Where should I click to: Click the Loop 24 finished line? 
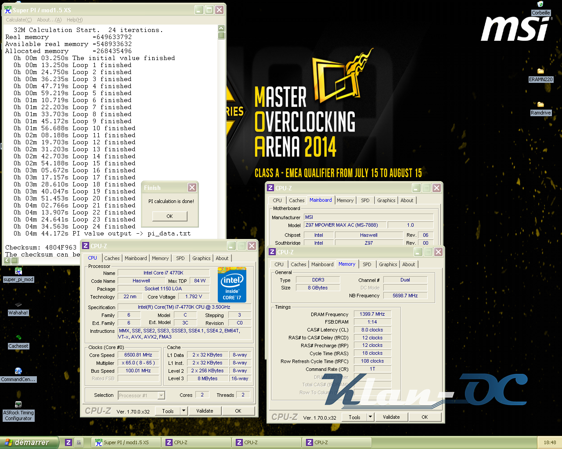pyautogui.click(x=75, y=226)
